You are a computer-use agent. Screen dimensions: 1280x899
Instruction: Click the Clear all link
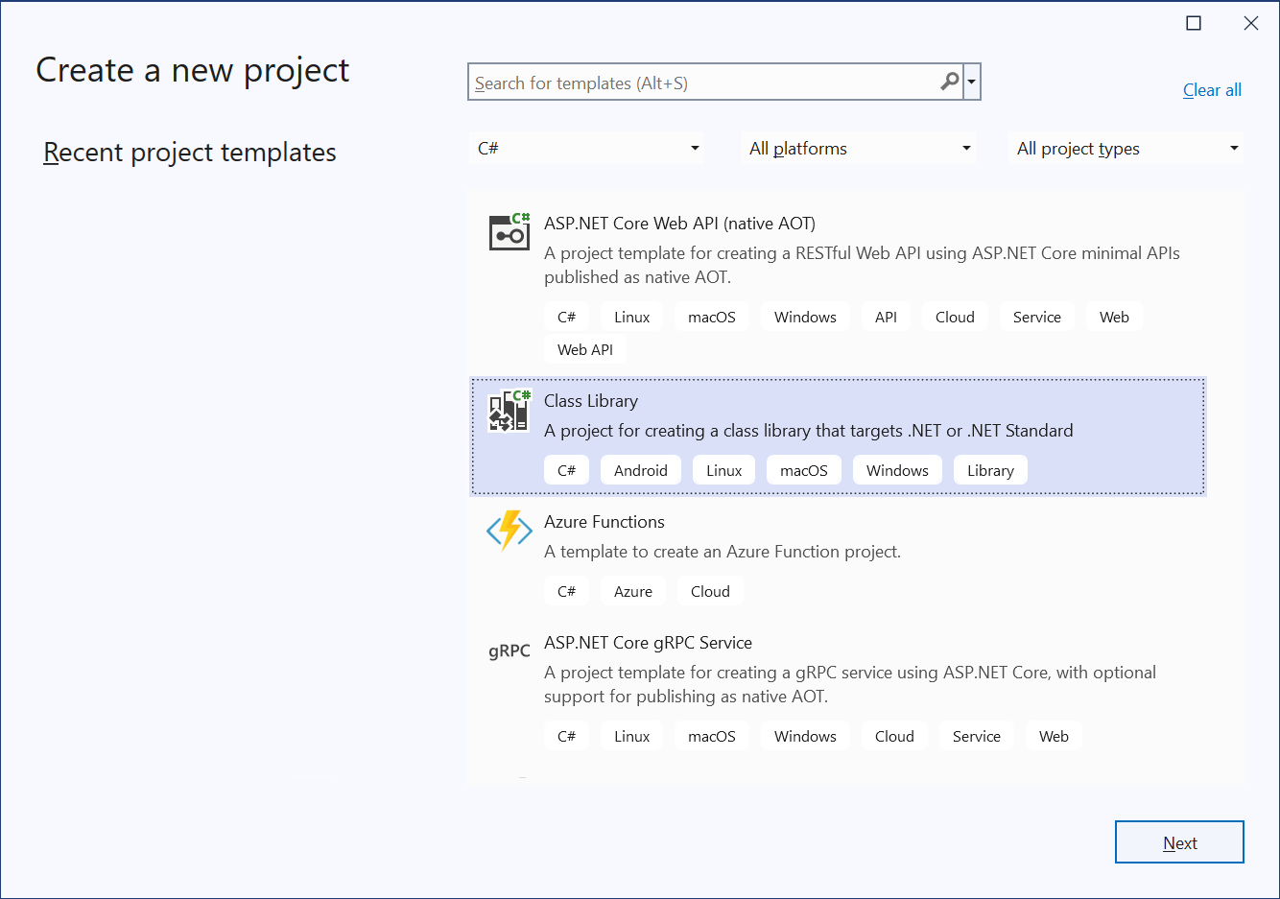click(x=1212, y=90)
